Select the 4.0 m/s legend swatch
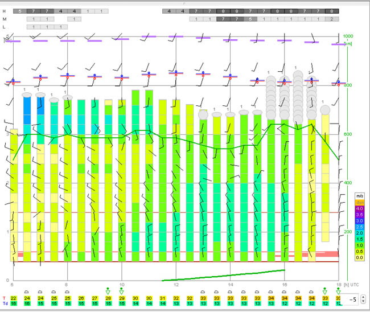The image size is (370, 312). coord(360,208)
